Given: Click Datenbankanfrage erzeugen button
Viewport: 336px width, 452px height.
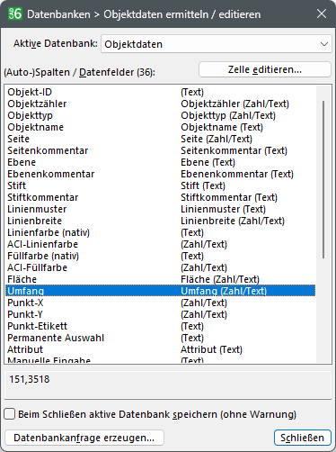Looking at the screenshot, I should tap(84, 438).
